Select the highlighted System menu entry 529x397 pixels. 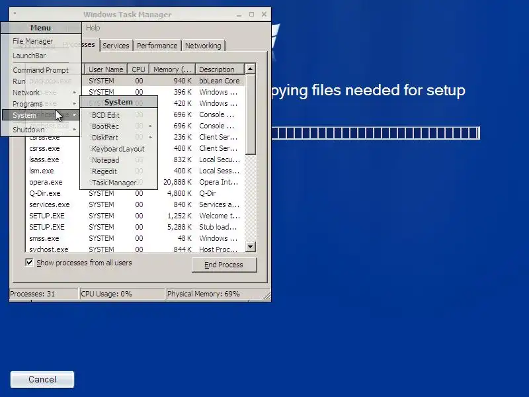40,115
